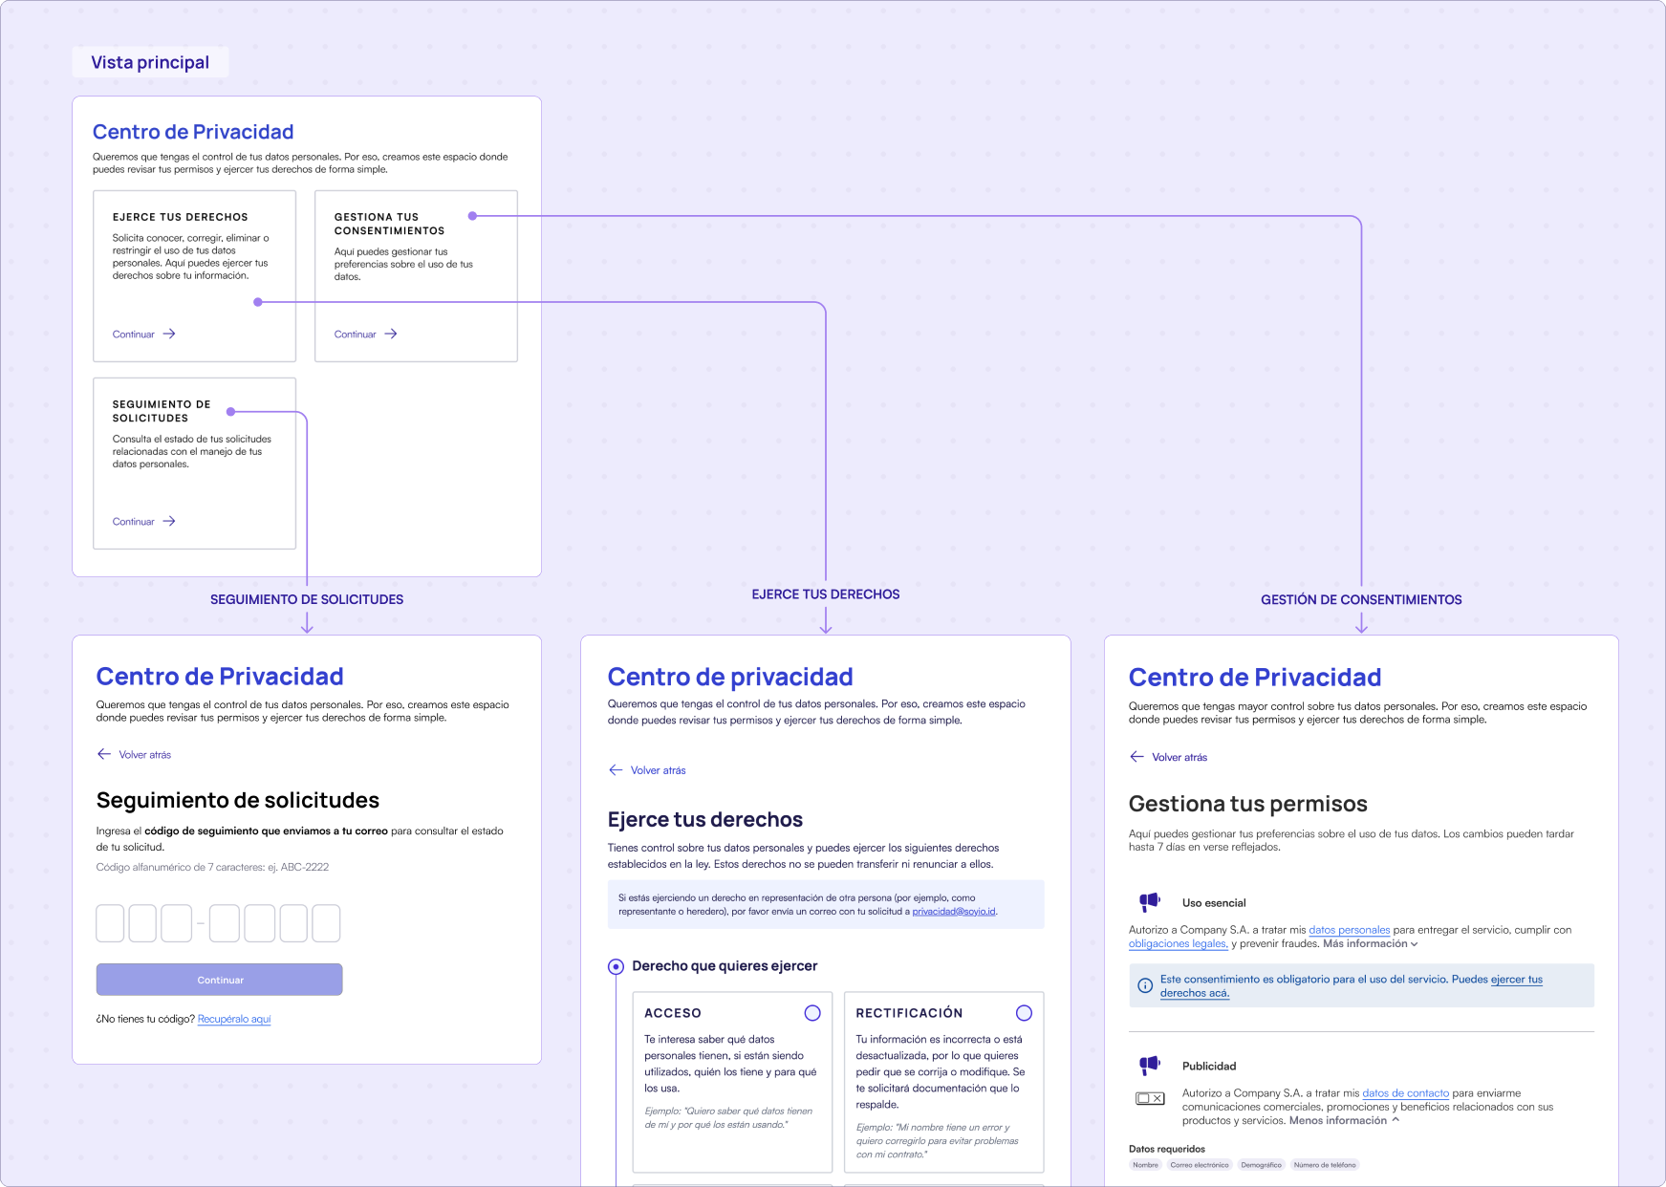Open the Recupéralo aquí link
Image resolution: width=1666 pixels, height=1187 pixels.
[234, 1019]
